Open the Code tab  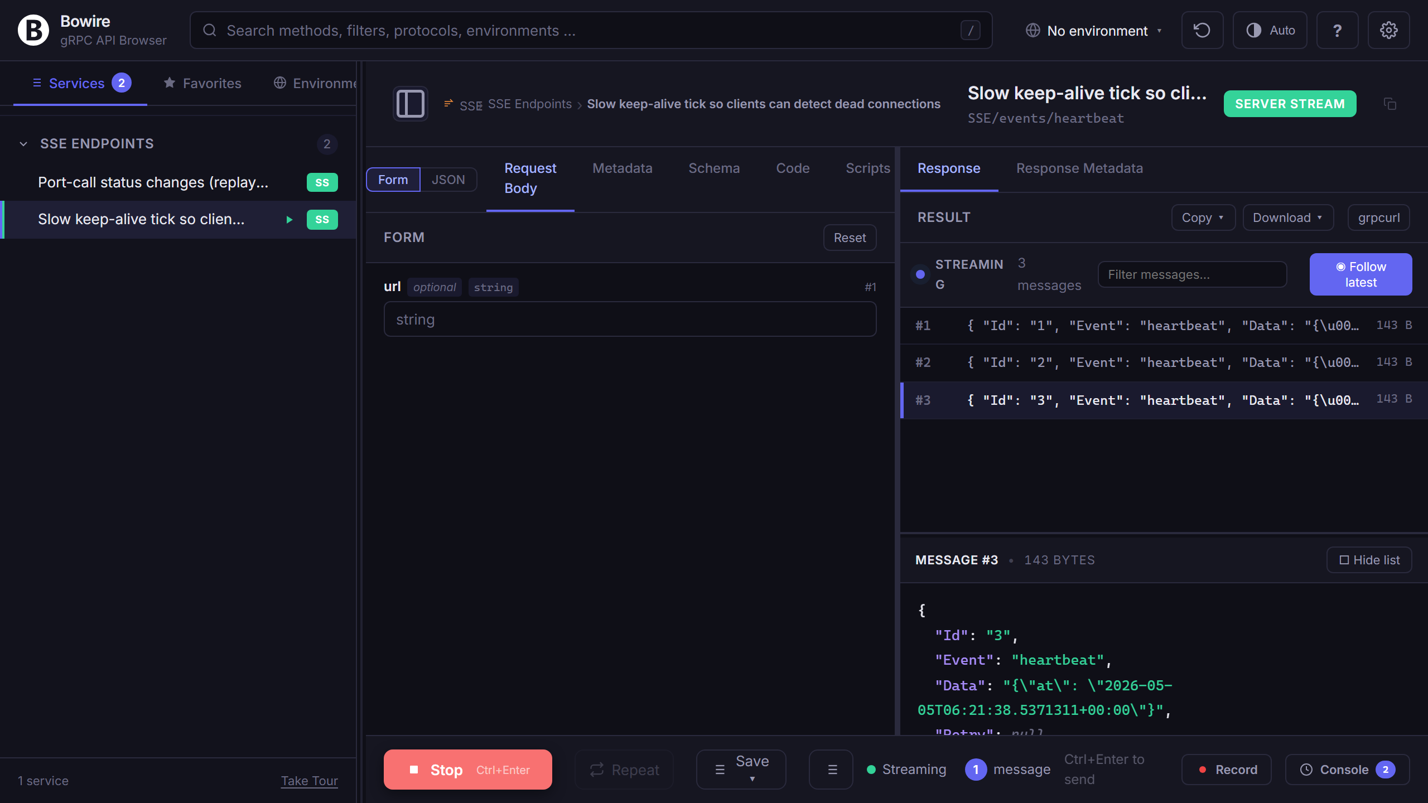(x=793, y=168)
